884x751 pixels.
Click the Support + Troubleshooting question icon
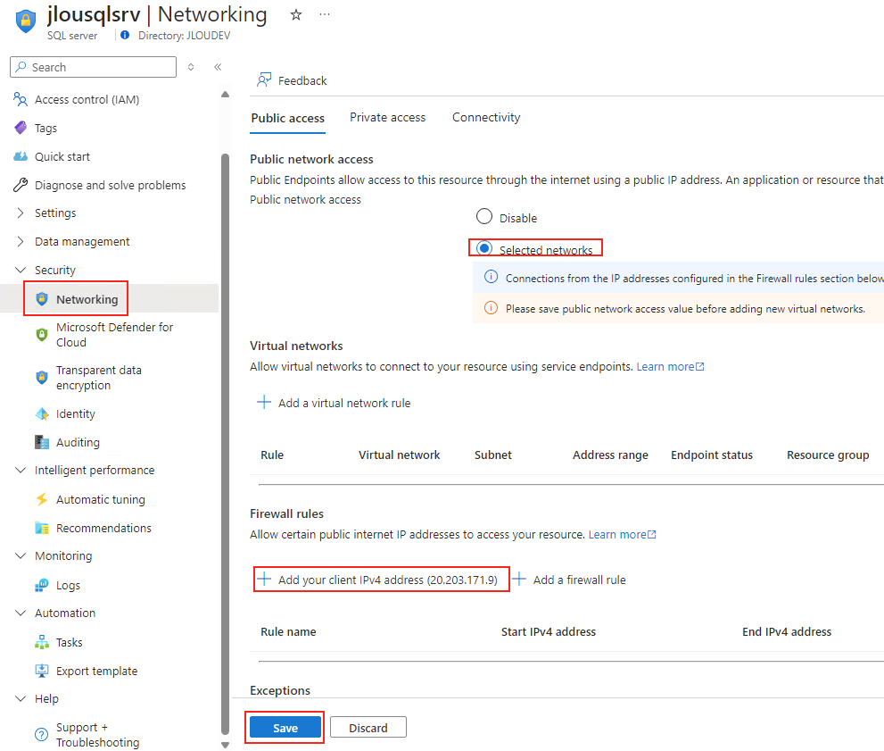(x=42, y=735)
